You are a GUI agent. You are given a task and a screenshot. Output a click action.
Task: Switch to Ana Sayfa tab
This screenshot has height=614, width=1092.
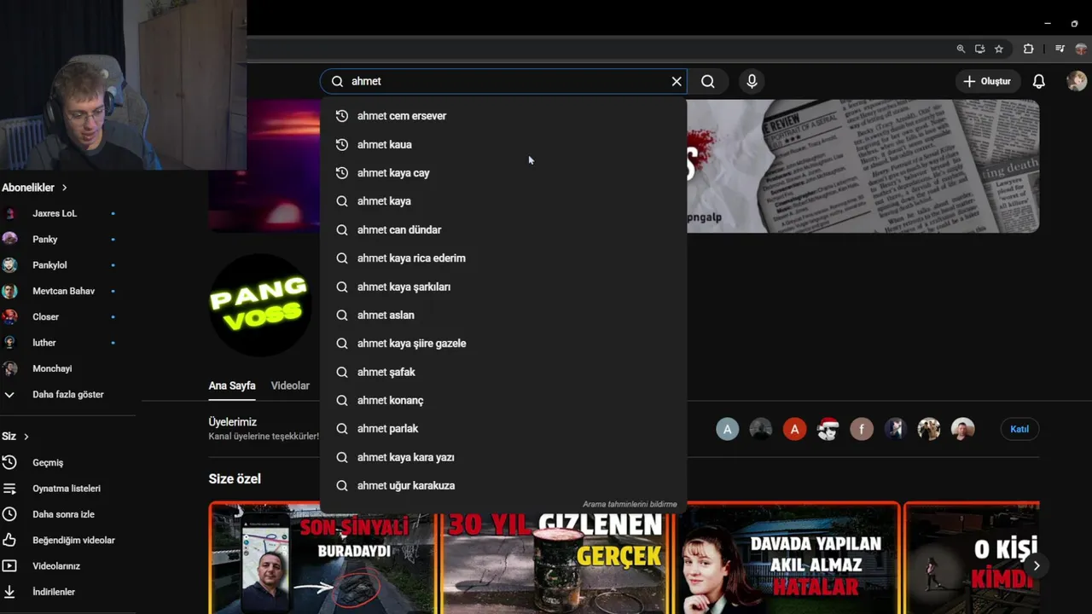click(x=232, y=385)
